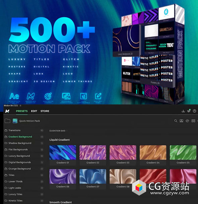
Task: Select the Grunge Background category
Action: coord(24,169)
